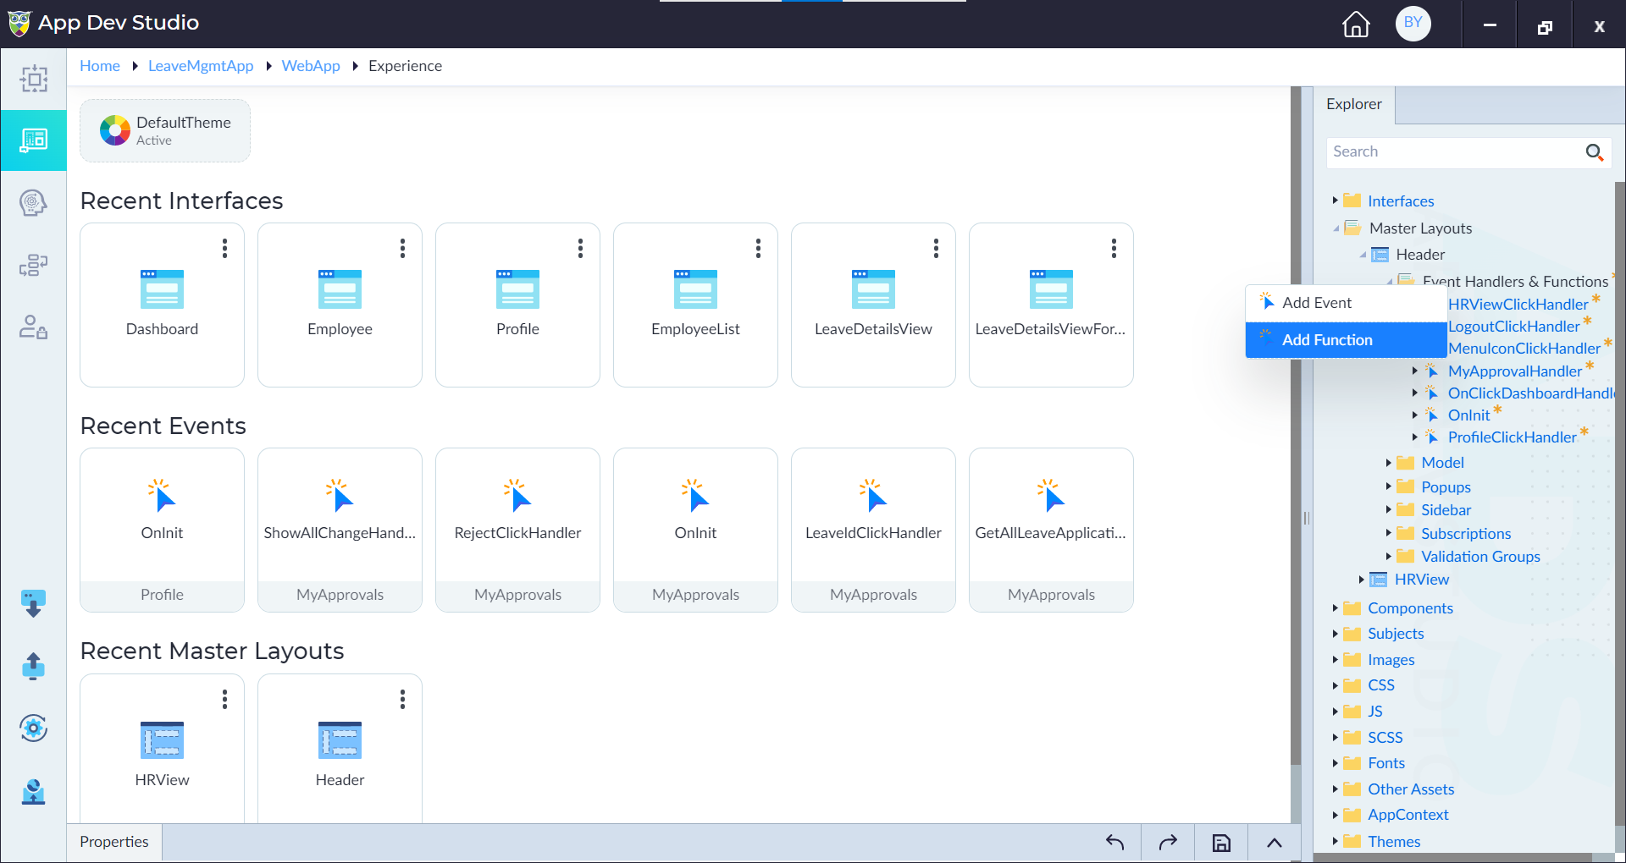Go to Home breadcrumb link
Image resolution: width=1626 pixels, height=863 pixels.
(100, 66)
